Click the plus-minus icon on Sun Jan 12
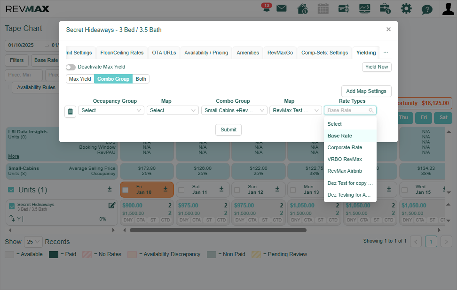Viewport: 457px width, 290px height. (277, 189)
